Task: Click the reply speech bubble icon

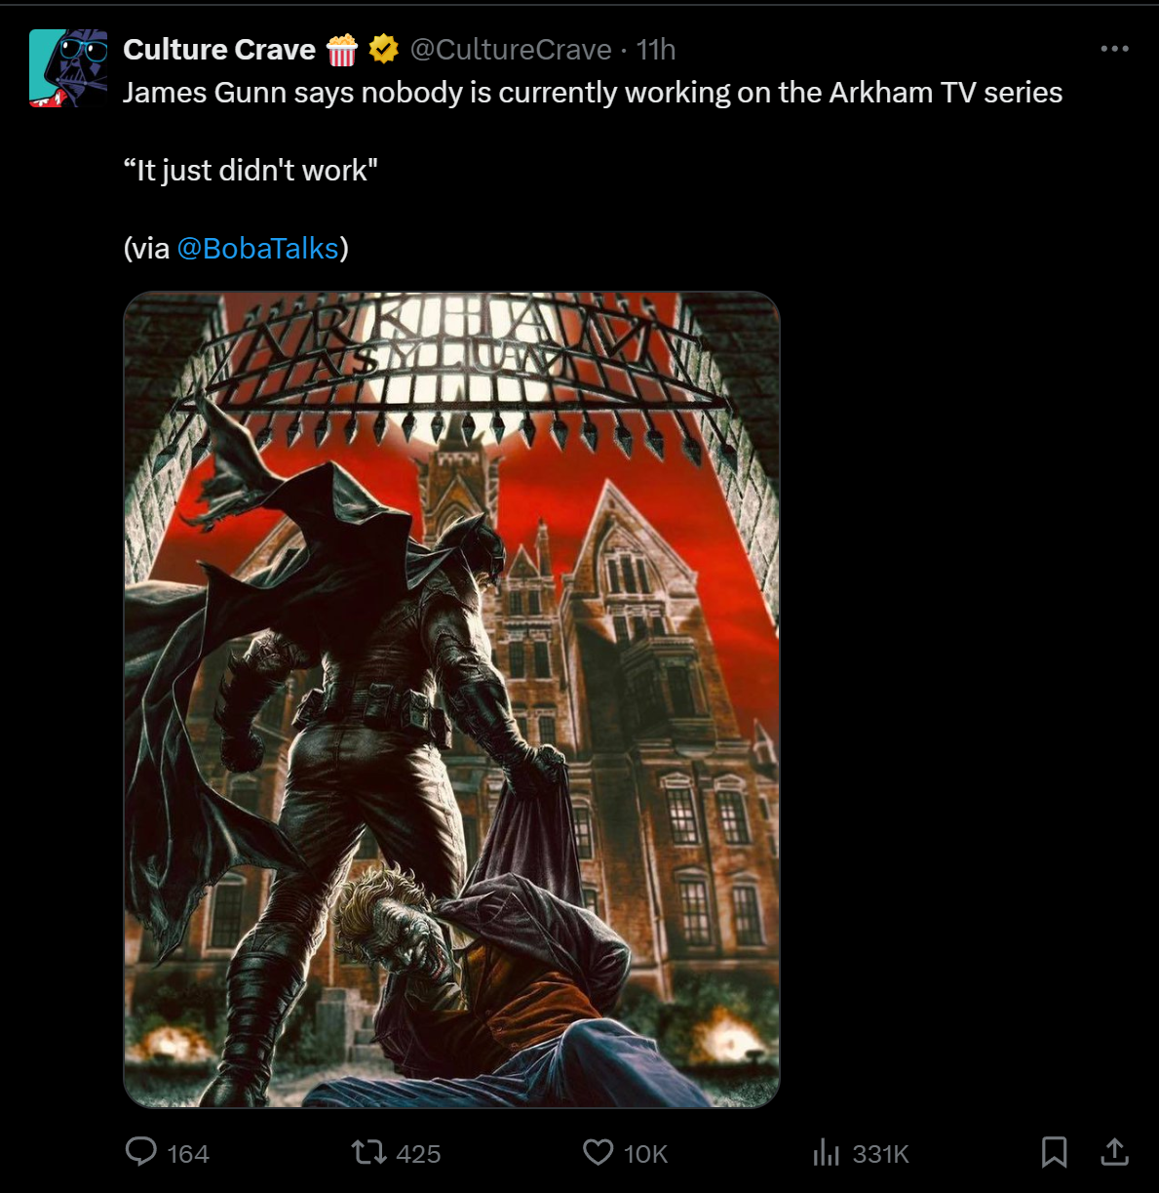Action: point(141,1152)
